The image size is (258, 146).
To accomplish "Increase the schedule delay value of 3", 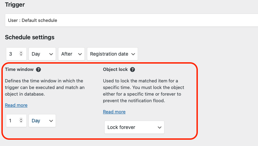I will (x=21, y=52).
